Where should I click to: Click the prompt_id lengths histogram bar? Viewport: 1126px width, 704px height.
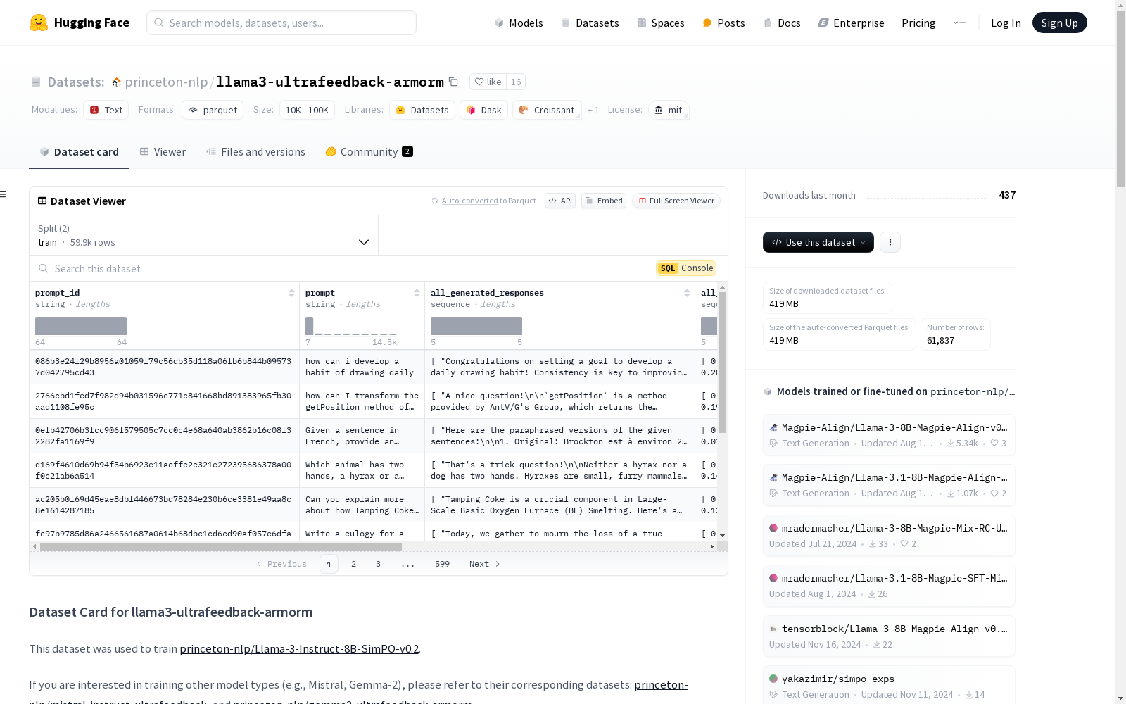[81, 326]
